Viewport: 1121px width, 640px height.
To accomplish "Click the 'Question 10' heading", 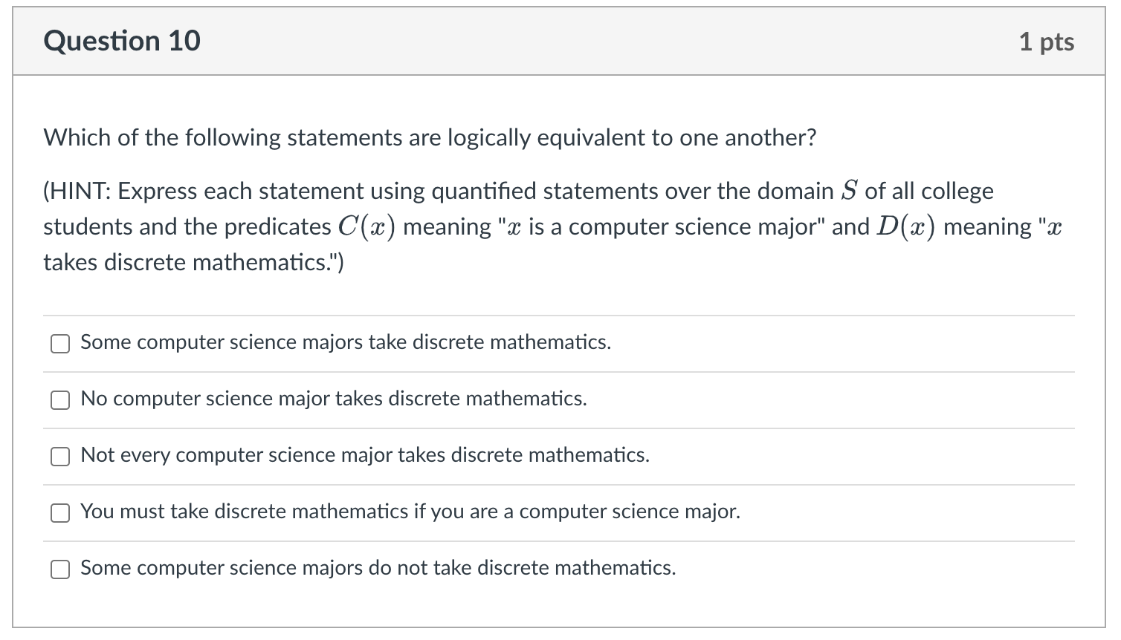I will pyautogui.click(x=122, y=41).
